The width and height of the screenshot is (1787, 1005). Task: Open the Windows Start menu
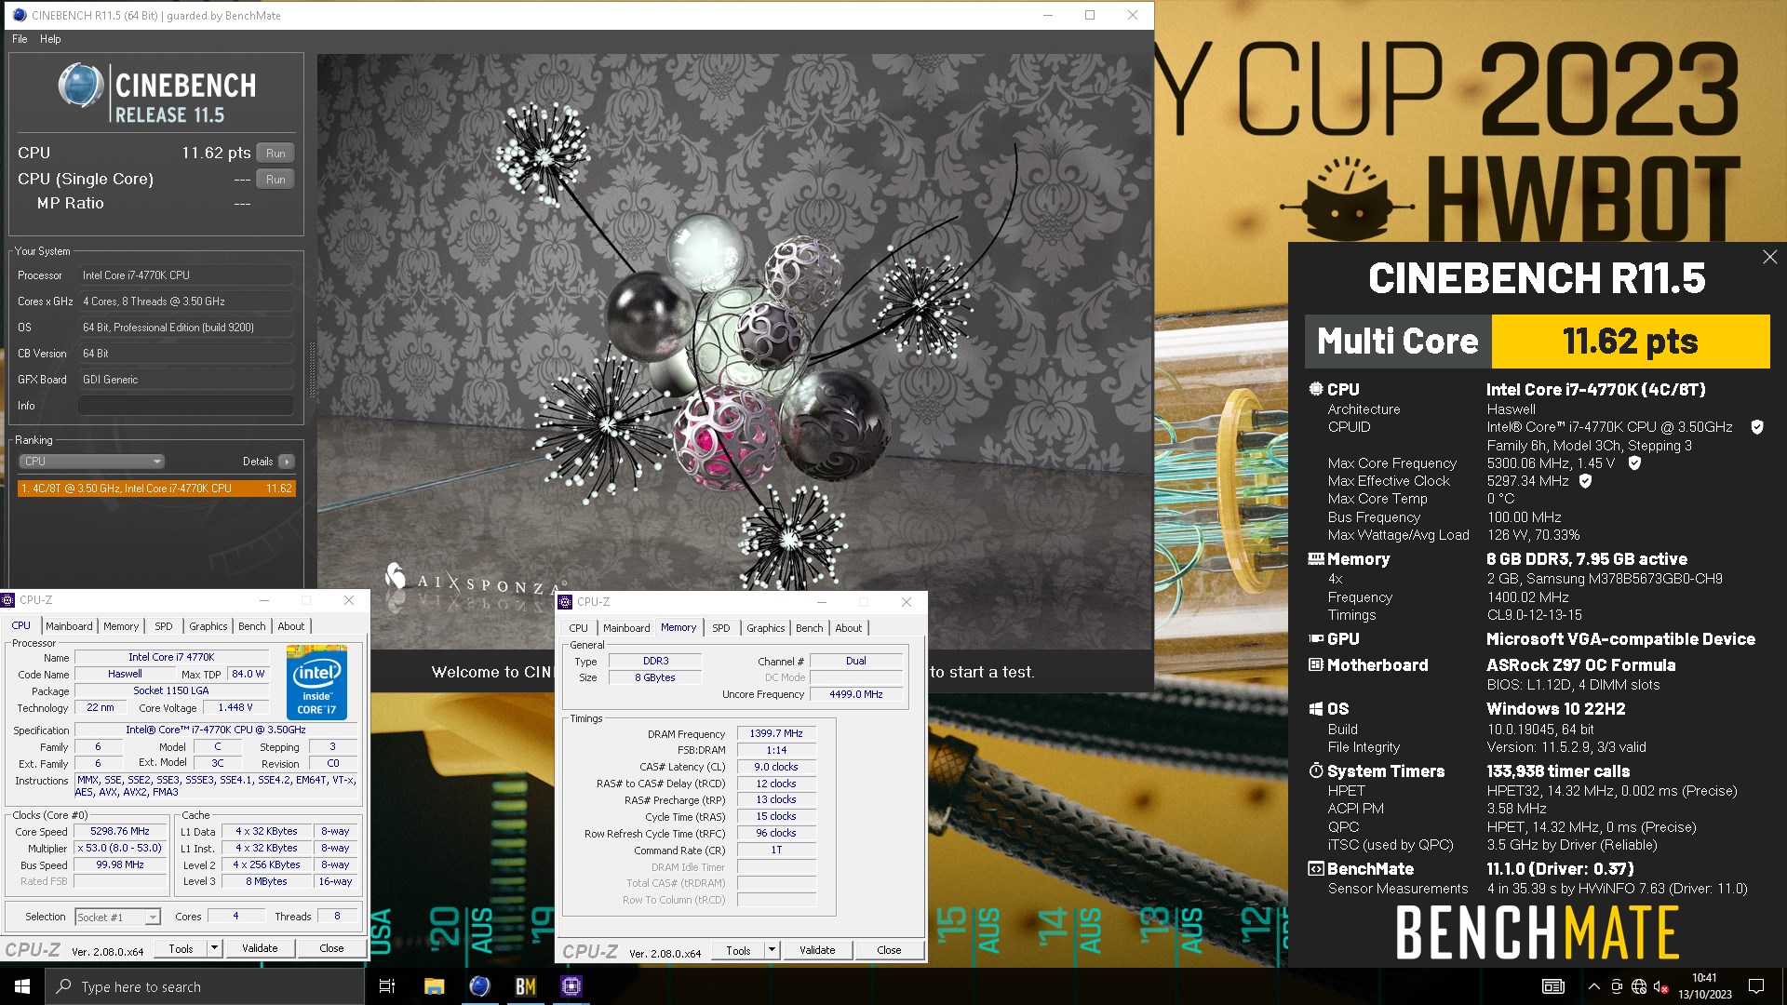click(x=22, y=986)
